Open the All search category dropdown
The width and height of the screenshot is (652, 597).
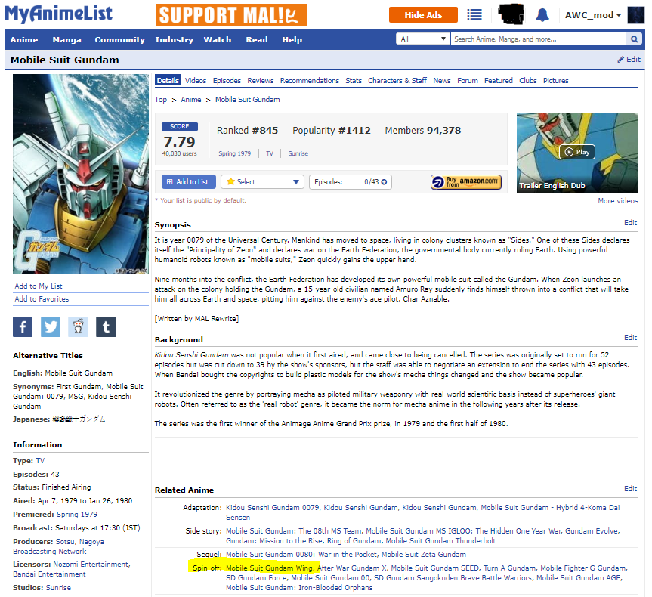(423, 39)
